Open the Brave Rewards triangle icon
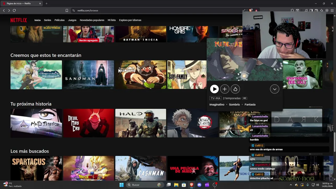The height and width of the screenshot is (189, 336). tap(256, 10)
